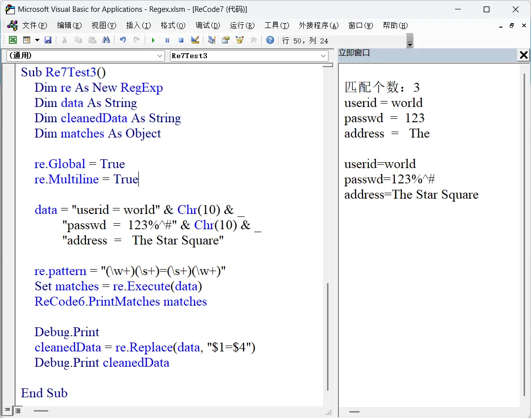The height and width of the screenshot is (418, 531).
Task: Undo the last edit
Action: (x=123, y=40)
